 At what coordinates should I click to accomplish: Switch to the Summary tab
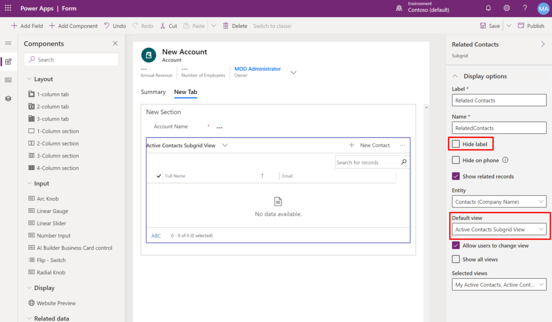pyautogui.click(x=153, y=92)
